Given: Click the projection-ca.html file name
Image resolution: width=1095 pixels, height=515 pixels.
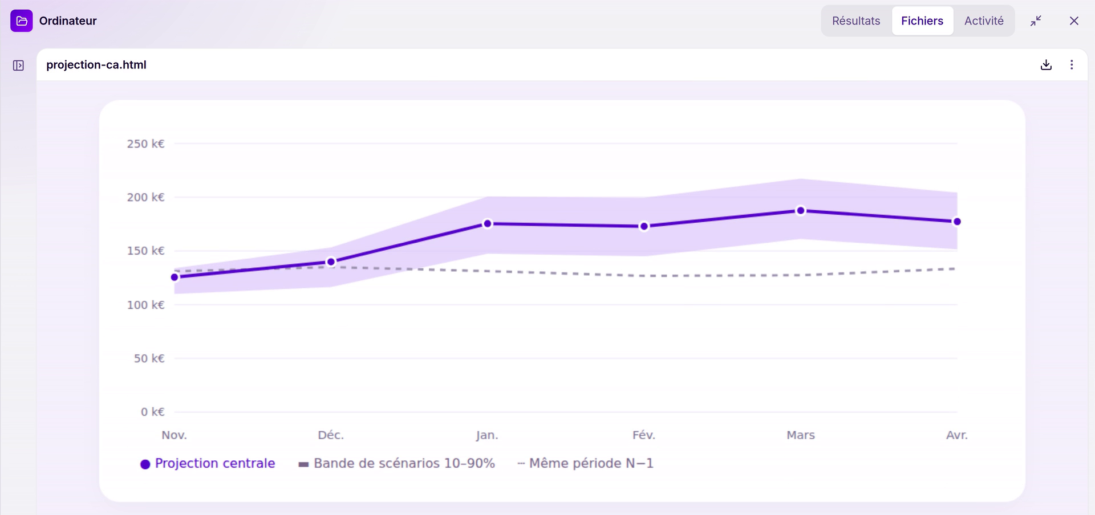Looking at the screenshot, I should [x=96, y=65].
